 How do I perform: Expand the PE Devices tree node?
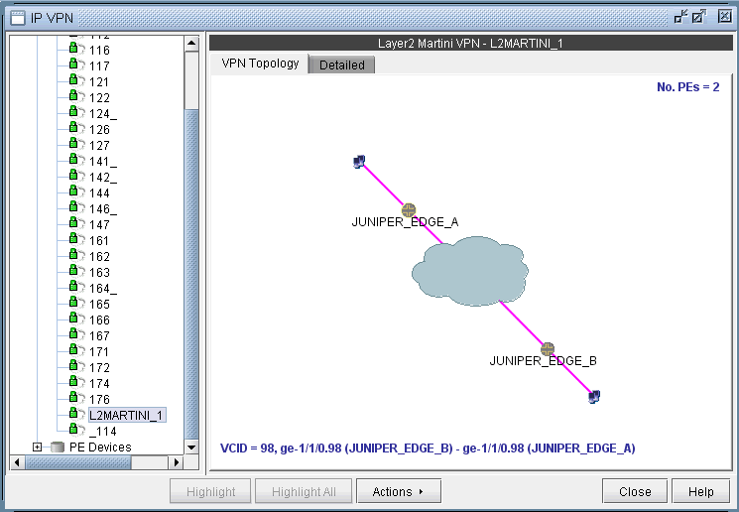pos(38,447)
